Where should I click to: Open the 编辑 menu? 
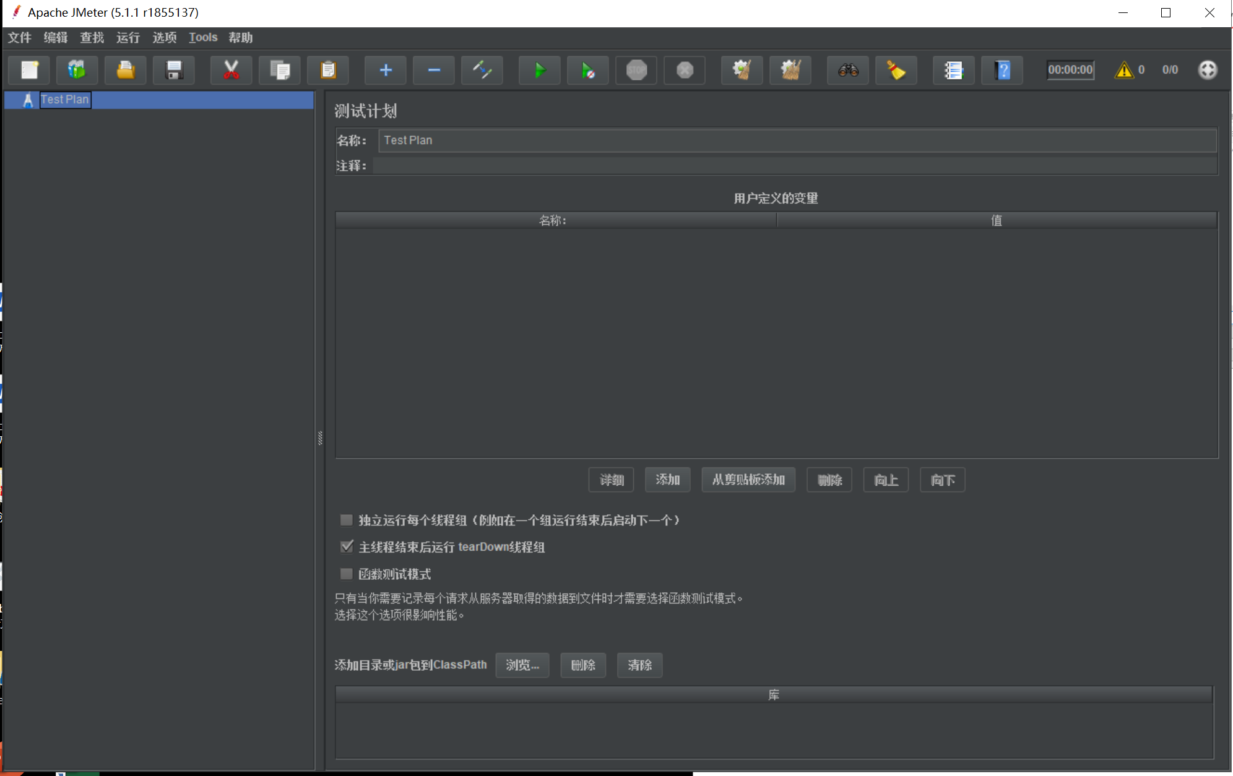56,38
